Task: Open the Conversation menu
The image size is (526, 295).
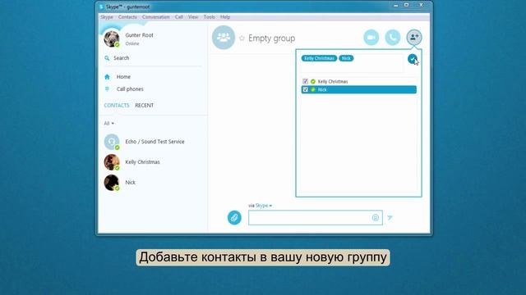Action: tap(155, 17)
